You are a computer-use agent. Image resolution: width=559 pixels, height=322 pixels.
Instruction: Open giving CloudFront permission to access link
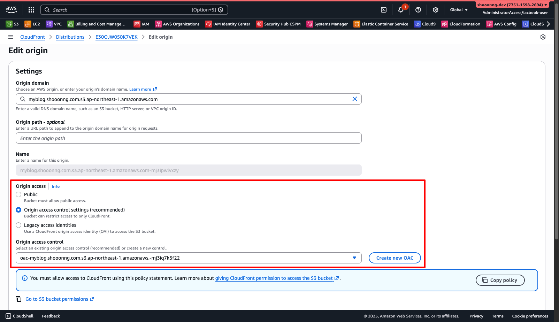[x=277, y=278]
